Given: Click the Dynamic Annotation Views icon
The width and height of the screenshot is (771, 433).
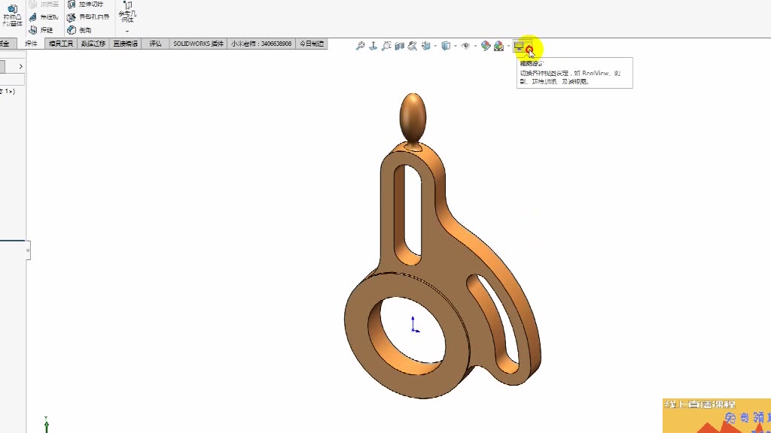Looking at the screenshot, I should 412,47.
